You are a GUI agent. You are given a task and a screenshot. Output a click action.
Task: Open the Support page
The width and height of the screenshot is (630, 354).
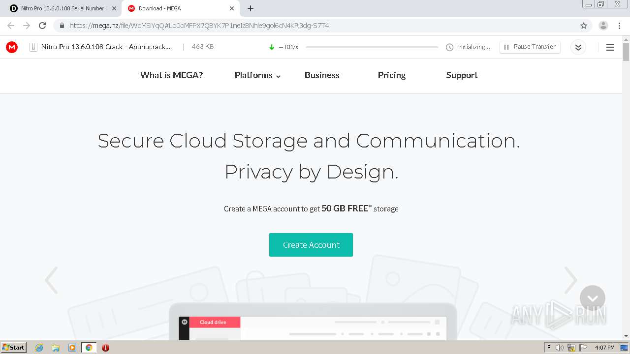click(462, 75)
